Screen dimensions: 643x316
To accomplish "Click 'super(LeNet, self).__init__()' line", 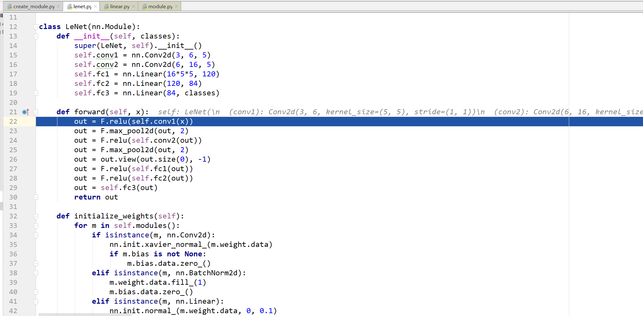I will [x=138, y=46].
